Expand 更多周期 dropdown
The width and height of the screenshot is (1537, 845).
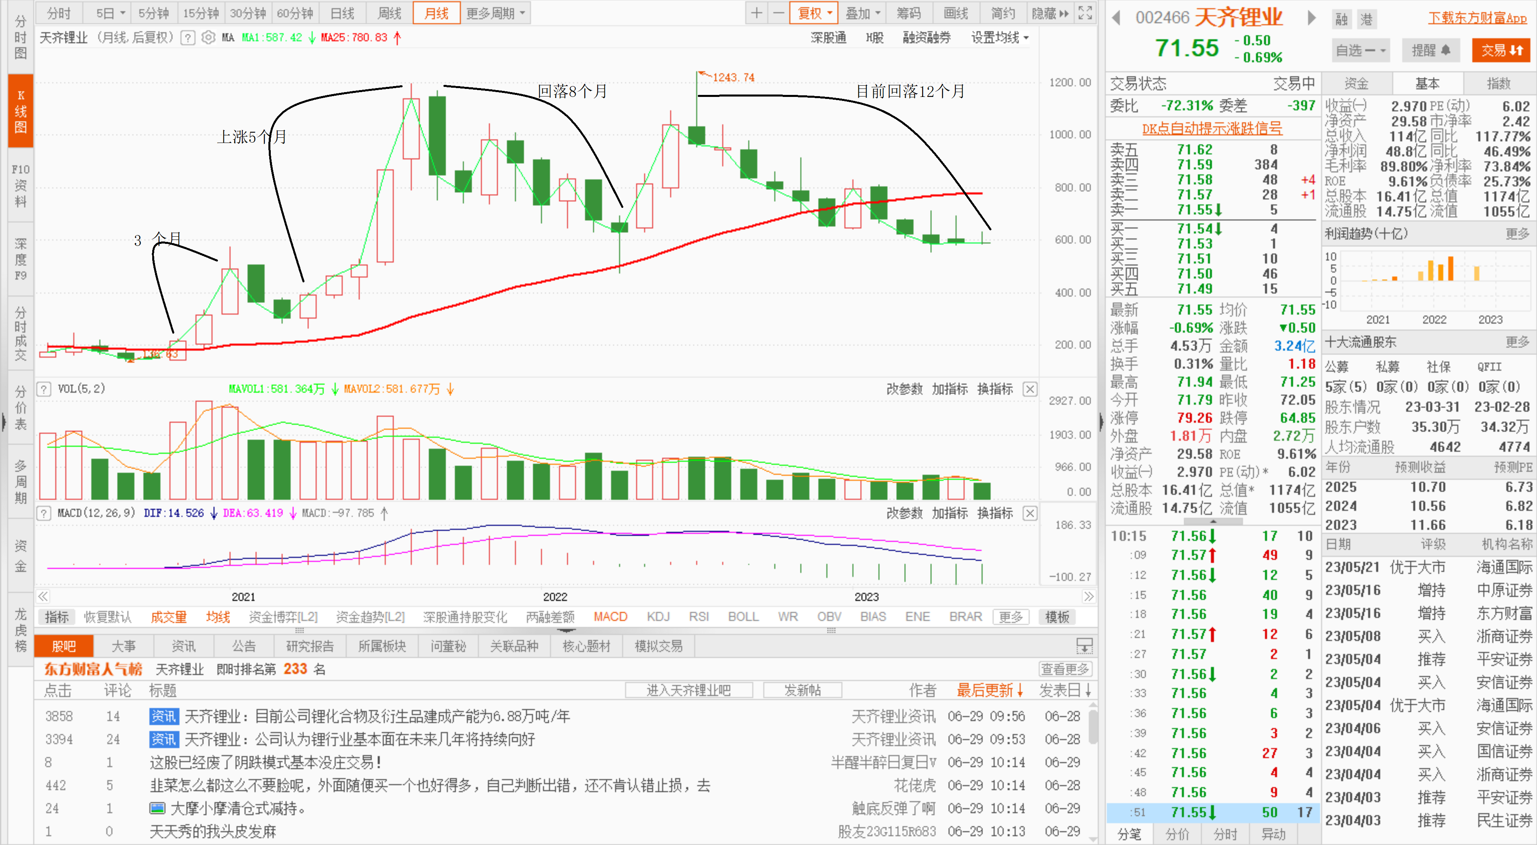point(495,13)
